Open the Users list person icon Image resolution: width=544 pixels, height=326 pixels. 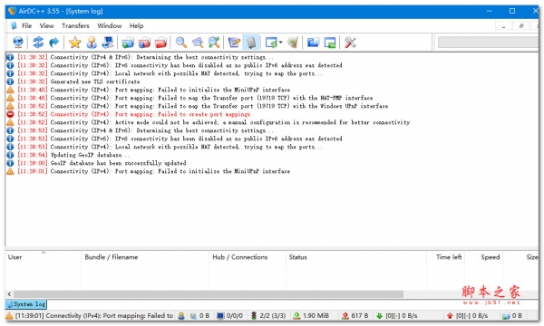pyautogui.click(x=92, y=43)
